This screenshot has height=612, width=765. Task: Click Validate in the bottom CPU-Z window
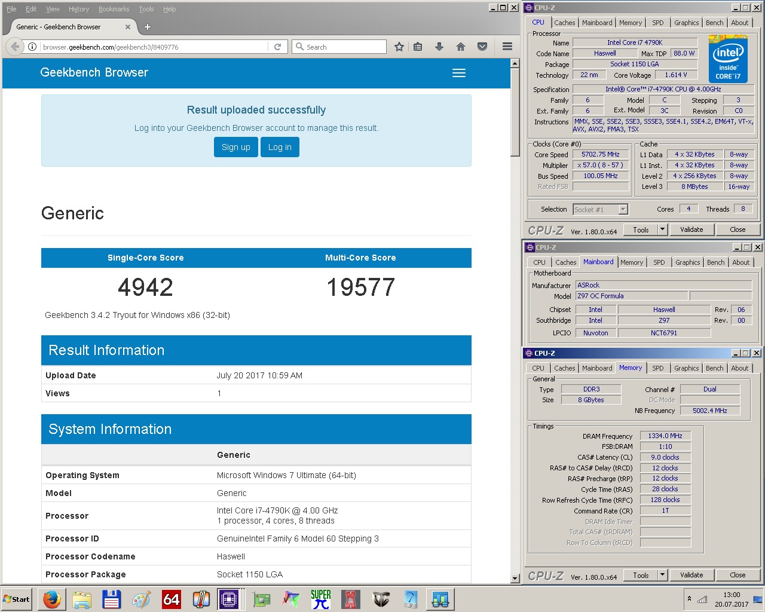tap(691, 575)
